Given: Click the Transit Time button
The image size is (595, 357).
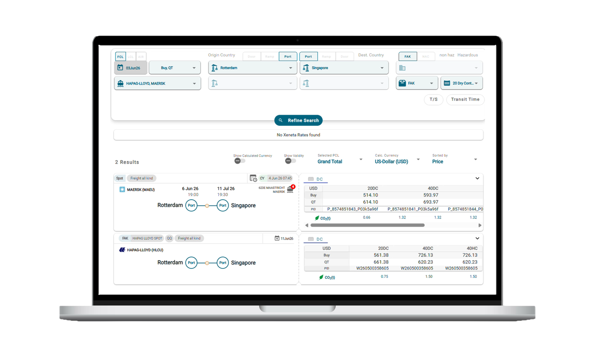Looking at the screenshot, I should pyautogui.click(x=465, y=99).
